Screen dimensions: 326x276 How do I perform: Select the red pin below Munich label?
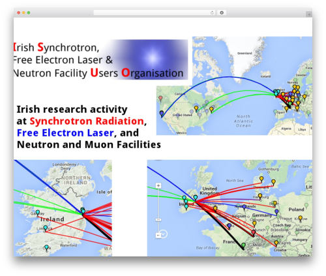(x=254, y=233)
